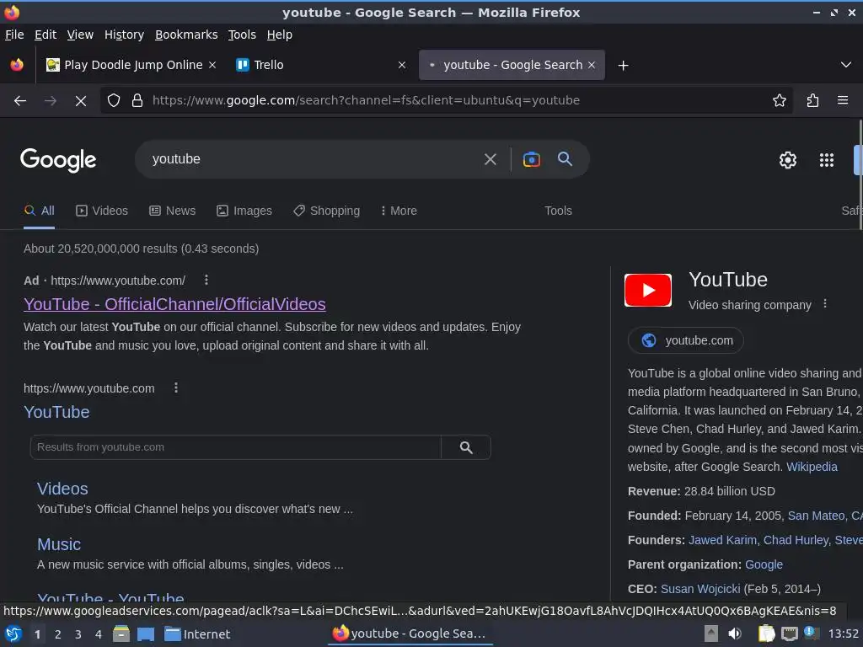
Task: Open the youtube.com knowledge panel button
Action: [686, 340]
